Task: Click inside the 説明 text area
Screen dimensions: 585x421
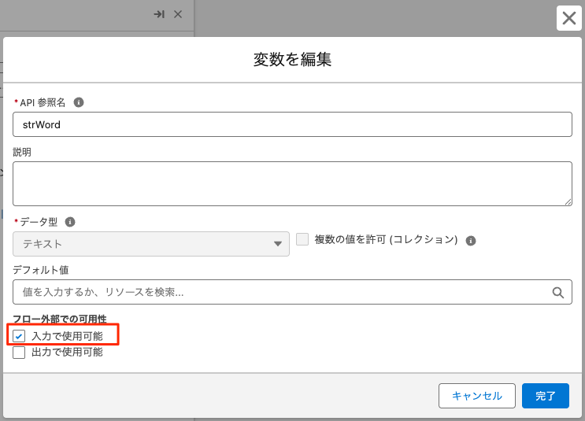Action: (292, 184)
